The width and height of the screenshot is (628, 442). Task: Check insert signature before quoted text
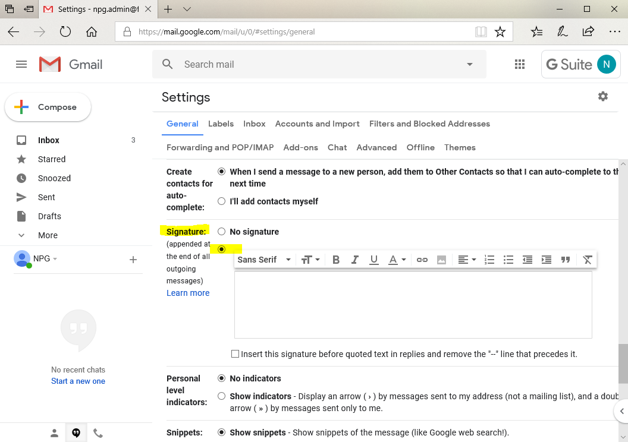tap(235, 354)
